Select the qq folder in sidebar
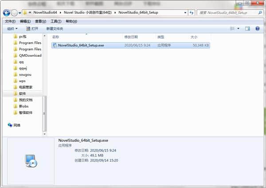The image size is (266, 188). 21,62
